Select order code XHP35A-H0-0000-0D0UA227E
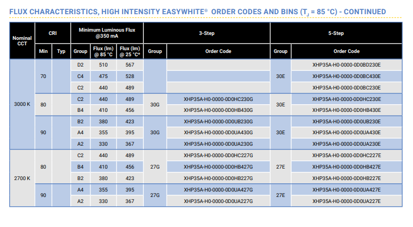 (x=347, y=201)
